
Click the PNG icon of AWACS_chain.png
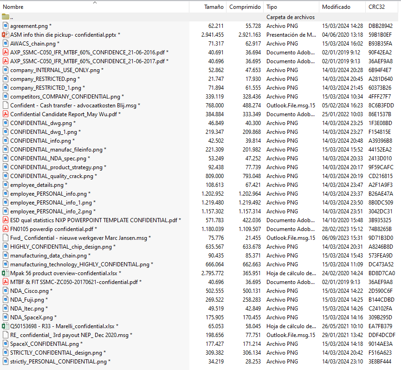(6, 44)
